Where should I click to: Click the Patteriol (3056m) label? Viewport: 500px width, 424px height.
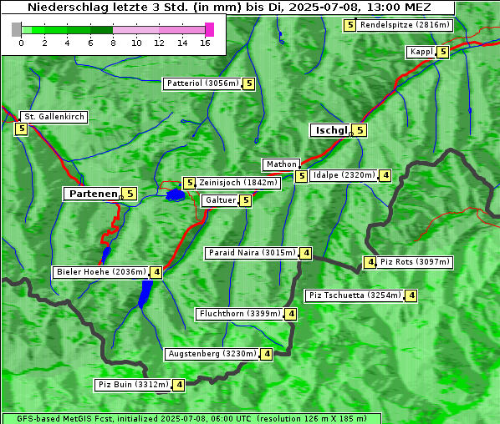click(x=202, y=83)
